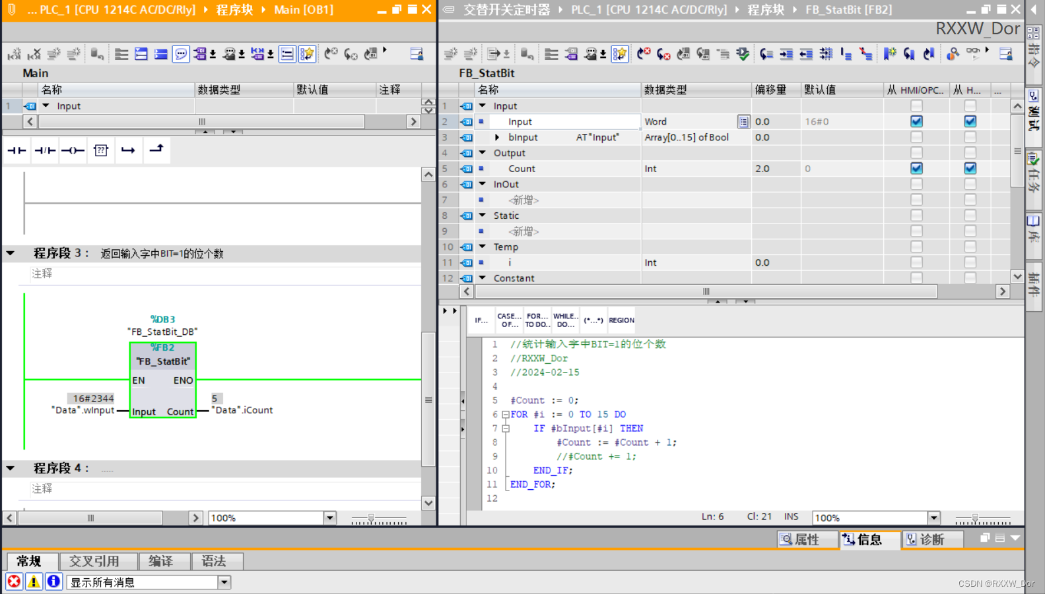Image resolution: width=1045 pixels, height=594 pixels.
Task: Click the outdent text icon in the FB_StatBit toolbar
Action: click(806, 54)
